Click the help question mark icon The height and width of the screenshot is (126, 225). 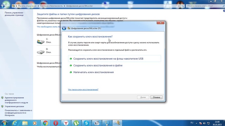224,11
